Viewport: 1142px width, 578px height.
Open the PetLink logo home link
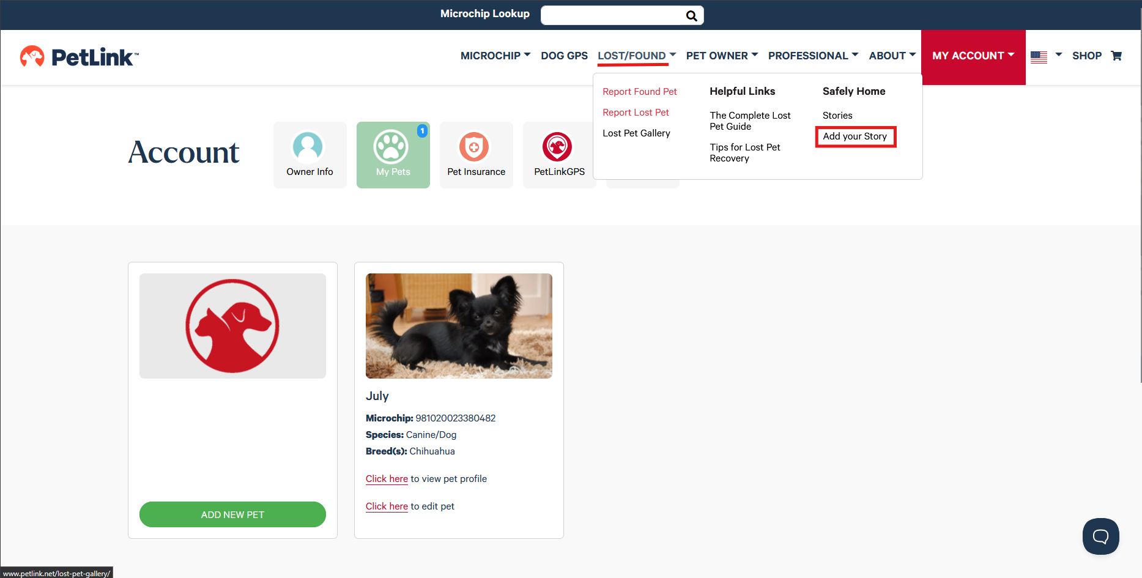(80, 57)
